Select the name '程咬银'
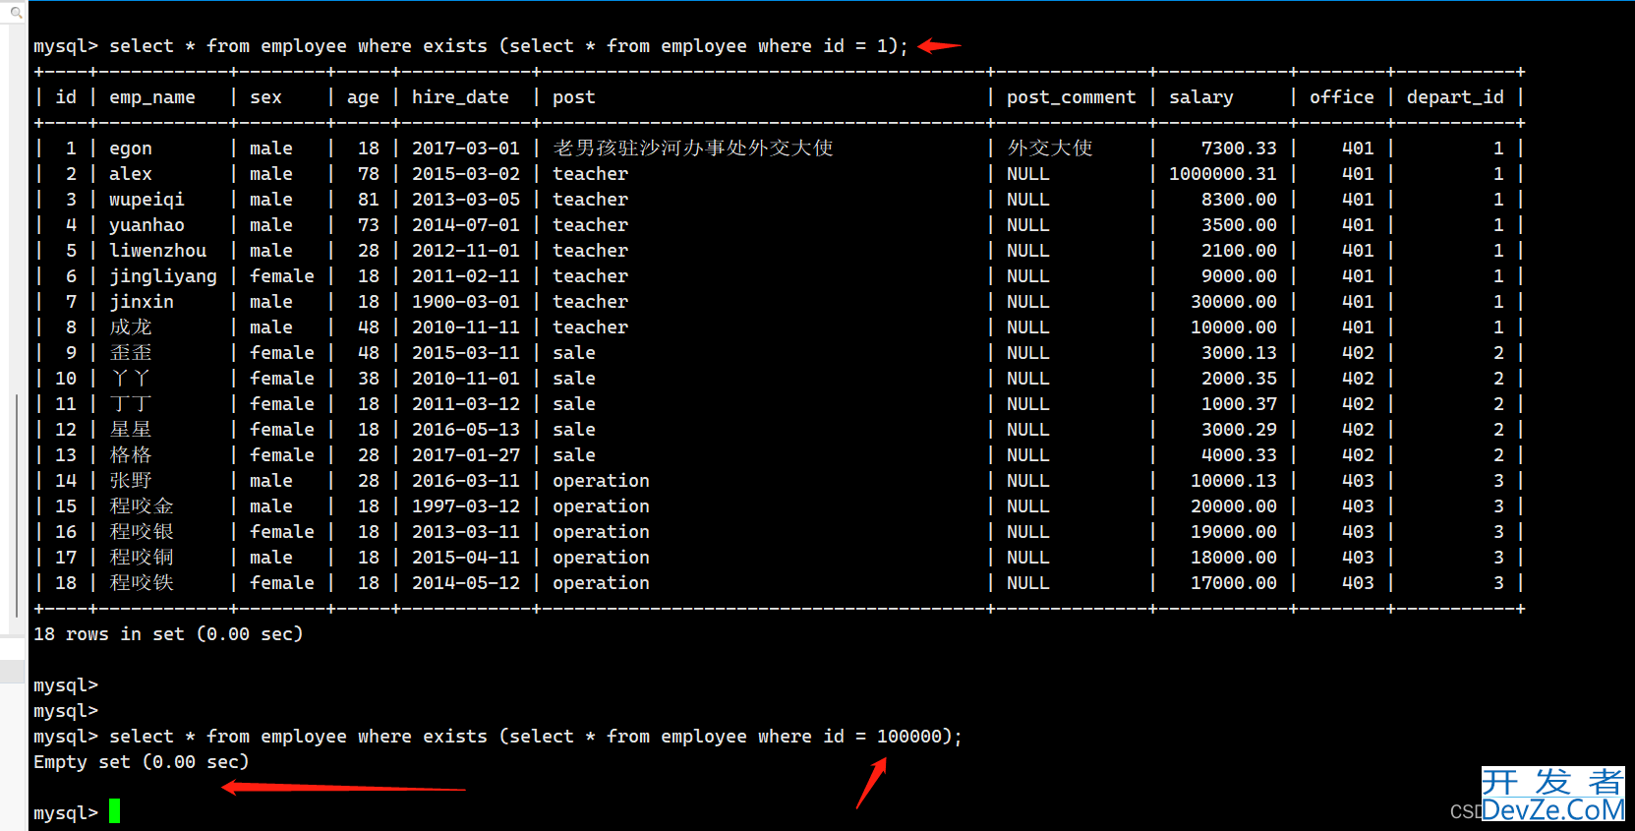The height and width of the screenshot is (831, 1635). coord(142,532)
